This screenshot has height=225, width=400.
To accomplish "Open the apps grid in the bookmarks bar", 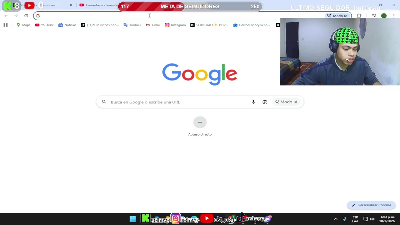I will [5, 25].
